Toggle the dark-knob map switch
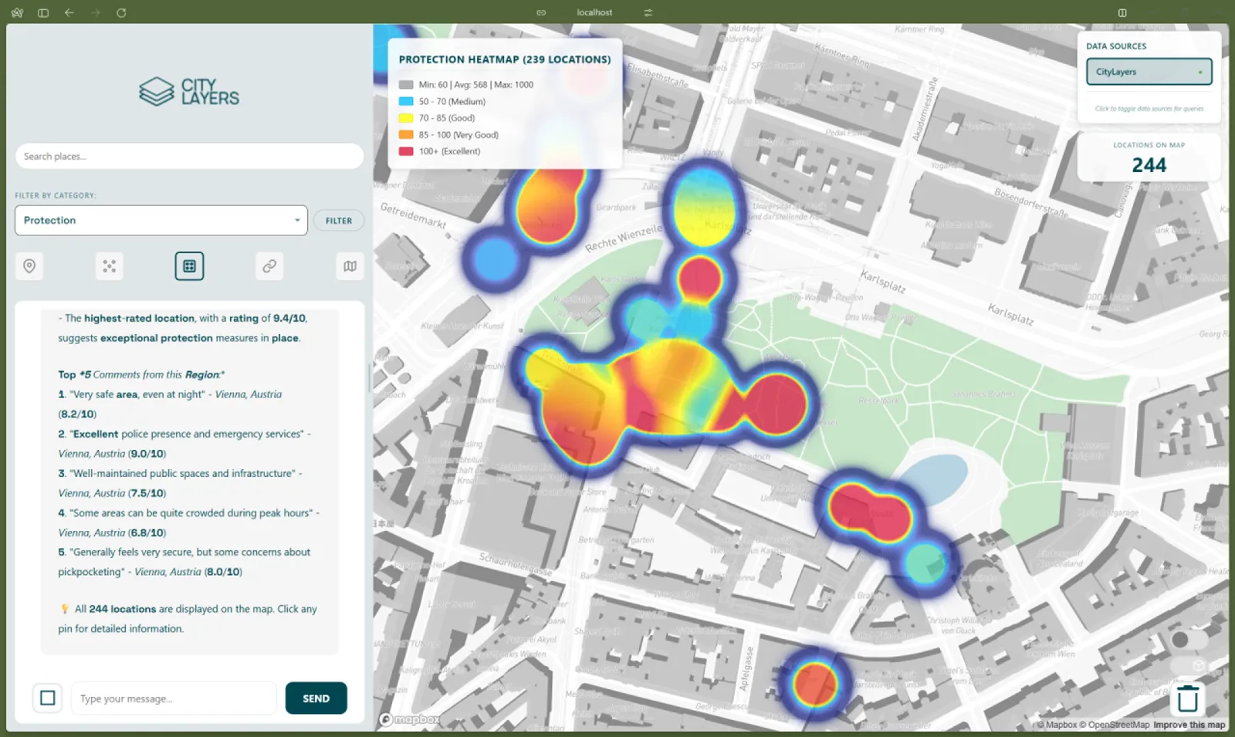 tap(1189, 640)
